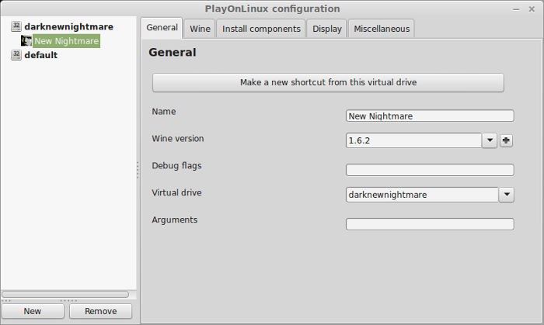Focus the Name field containing New Nightmare
Image resolution: width=544 pixels, height=325 pixels.
(430, 116)
